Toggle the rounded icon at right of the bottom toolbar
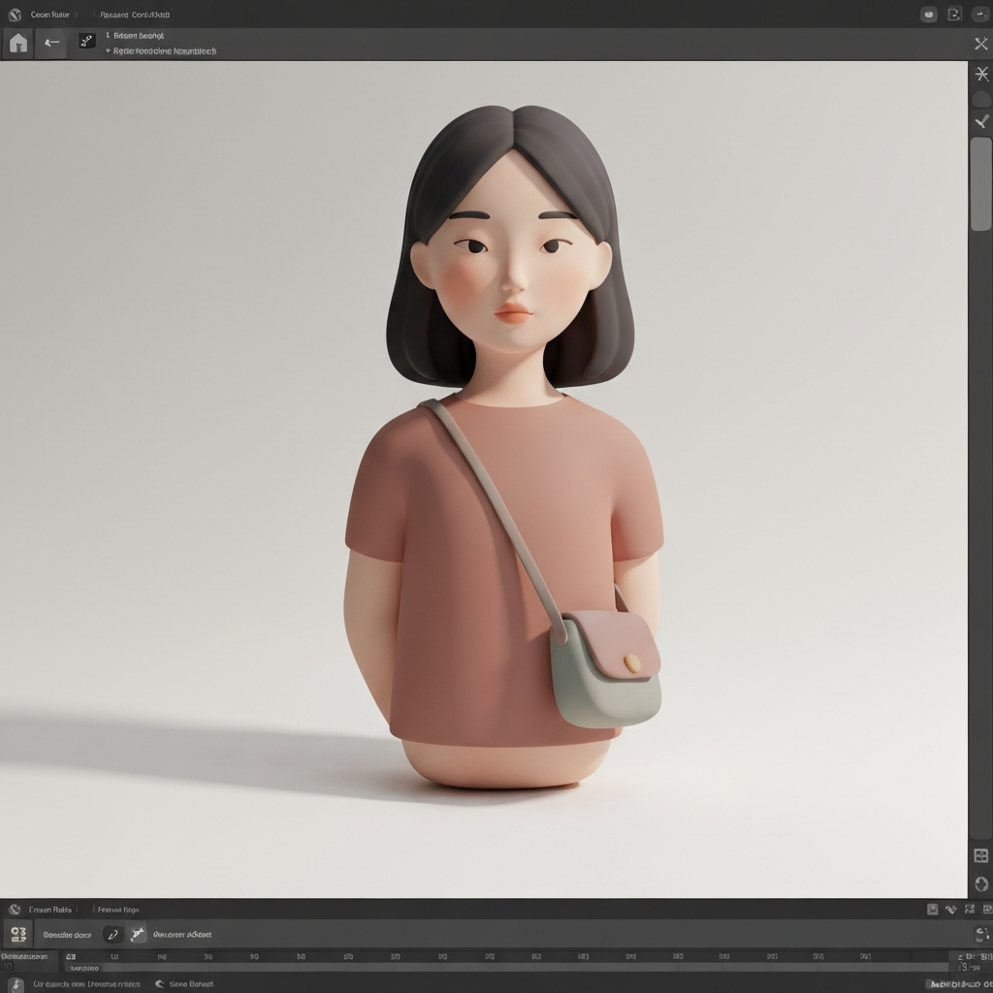Viewport: 993px width, 993px height. coord(980,934)
